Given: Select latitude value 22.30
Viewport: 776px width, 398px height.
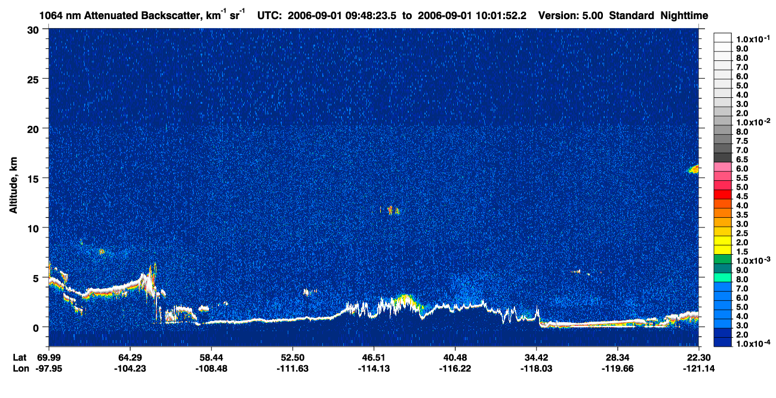Looking at the screenshot, I should 699,357.
